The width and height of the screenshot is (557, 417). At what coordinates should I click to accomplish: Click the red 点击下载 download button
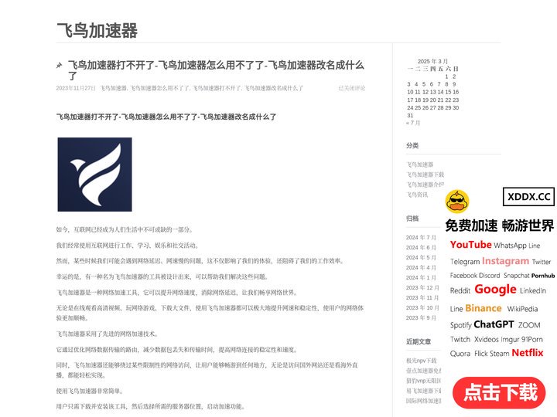(499, 392)
